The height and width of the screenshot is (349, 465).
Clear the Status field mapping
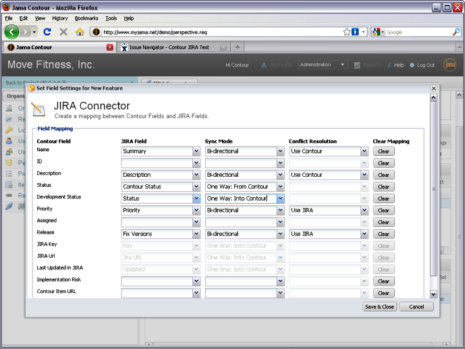click(384, 187)
